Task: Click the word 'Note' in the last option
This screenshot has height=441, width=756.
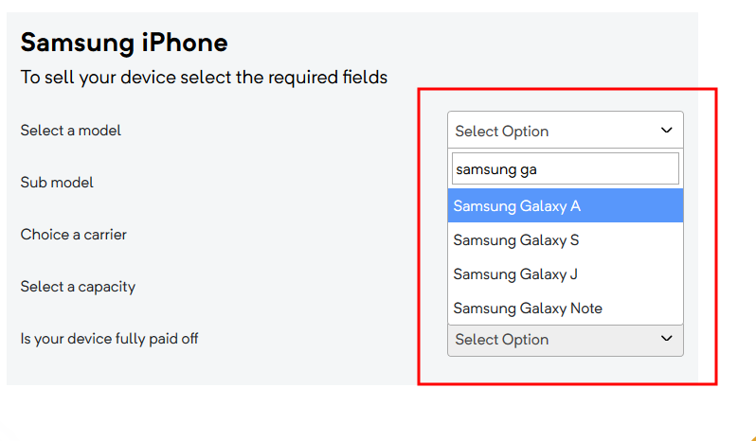Action: point(585,309)
